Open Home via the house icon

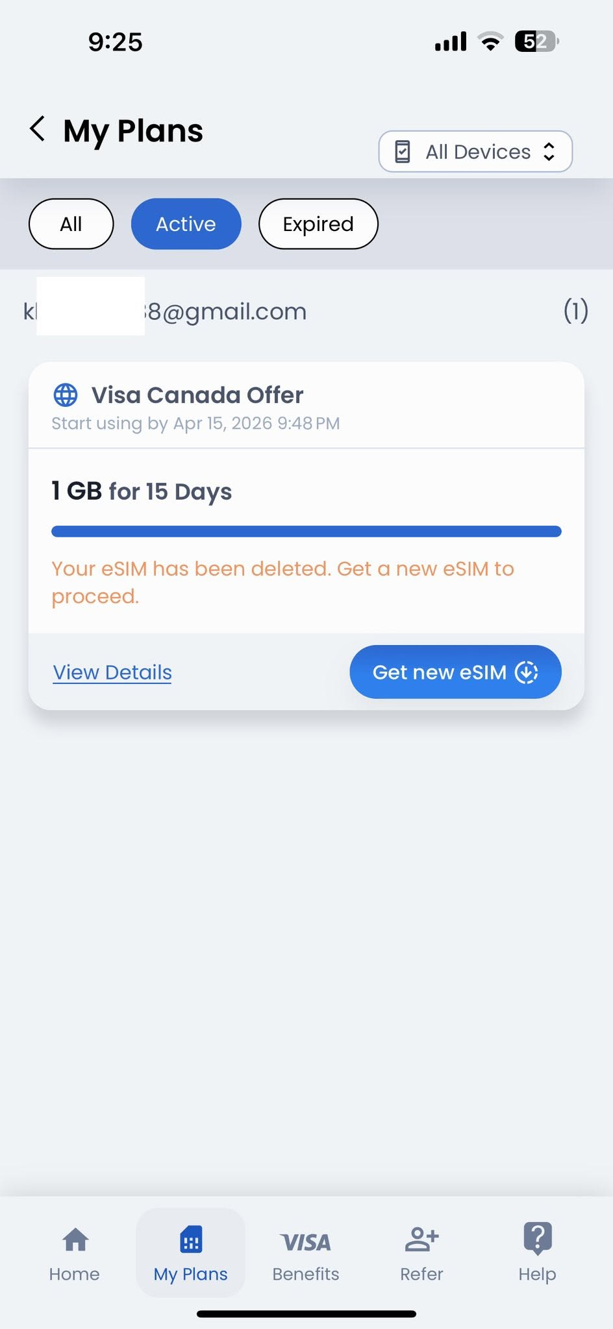[x=75, y=1239]
